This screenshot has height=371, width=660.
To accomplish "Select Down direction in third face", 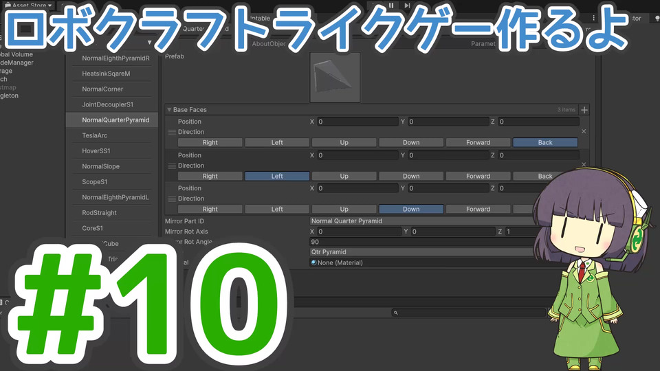I will (x=411, y=209).
